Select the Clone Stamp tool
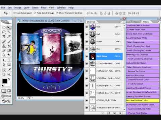 (x=4, y=46)
